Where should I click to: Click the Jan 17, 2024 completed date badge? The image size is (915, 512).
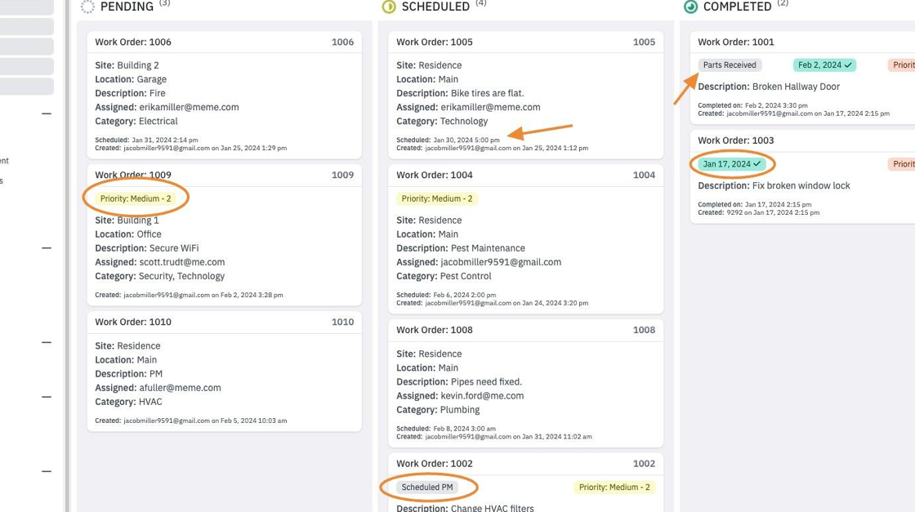click(731, 164)
